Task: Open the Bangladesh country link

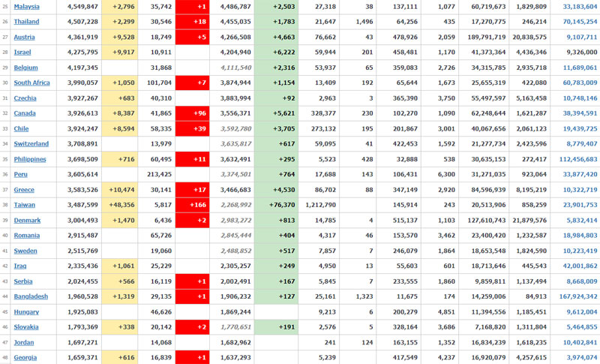Action: pos(31,296)
